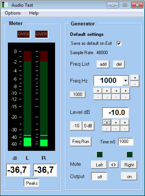This screenshot has width=145, height=196.
Task: Click the third level plus button
Action: (125, 122)
